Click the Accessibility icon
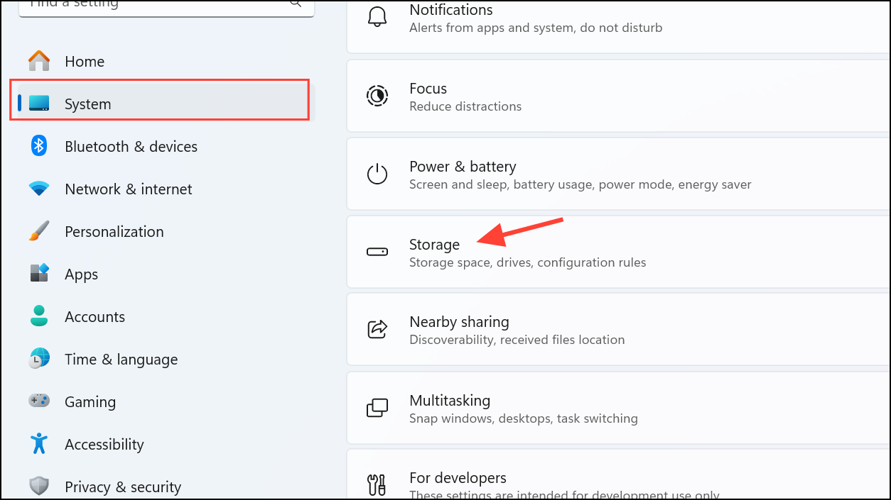 coord(38,444)
